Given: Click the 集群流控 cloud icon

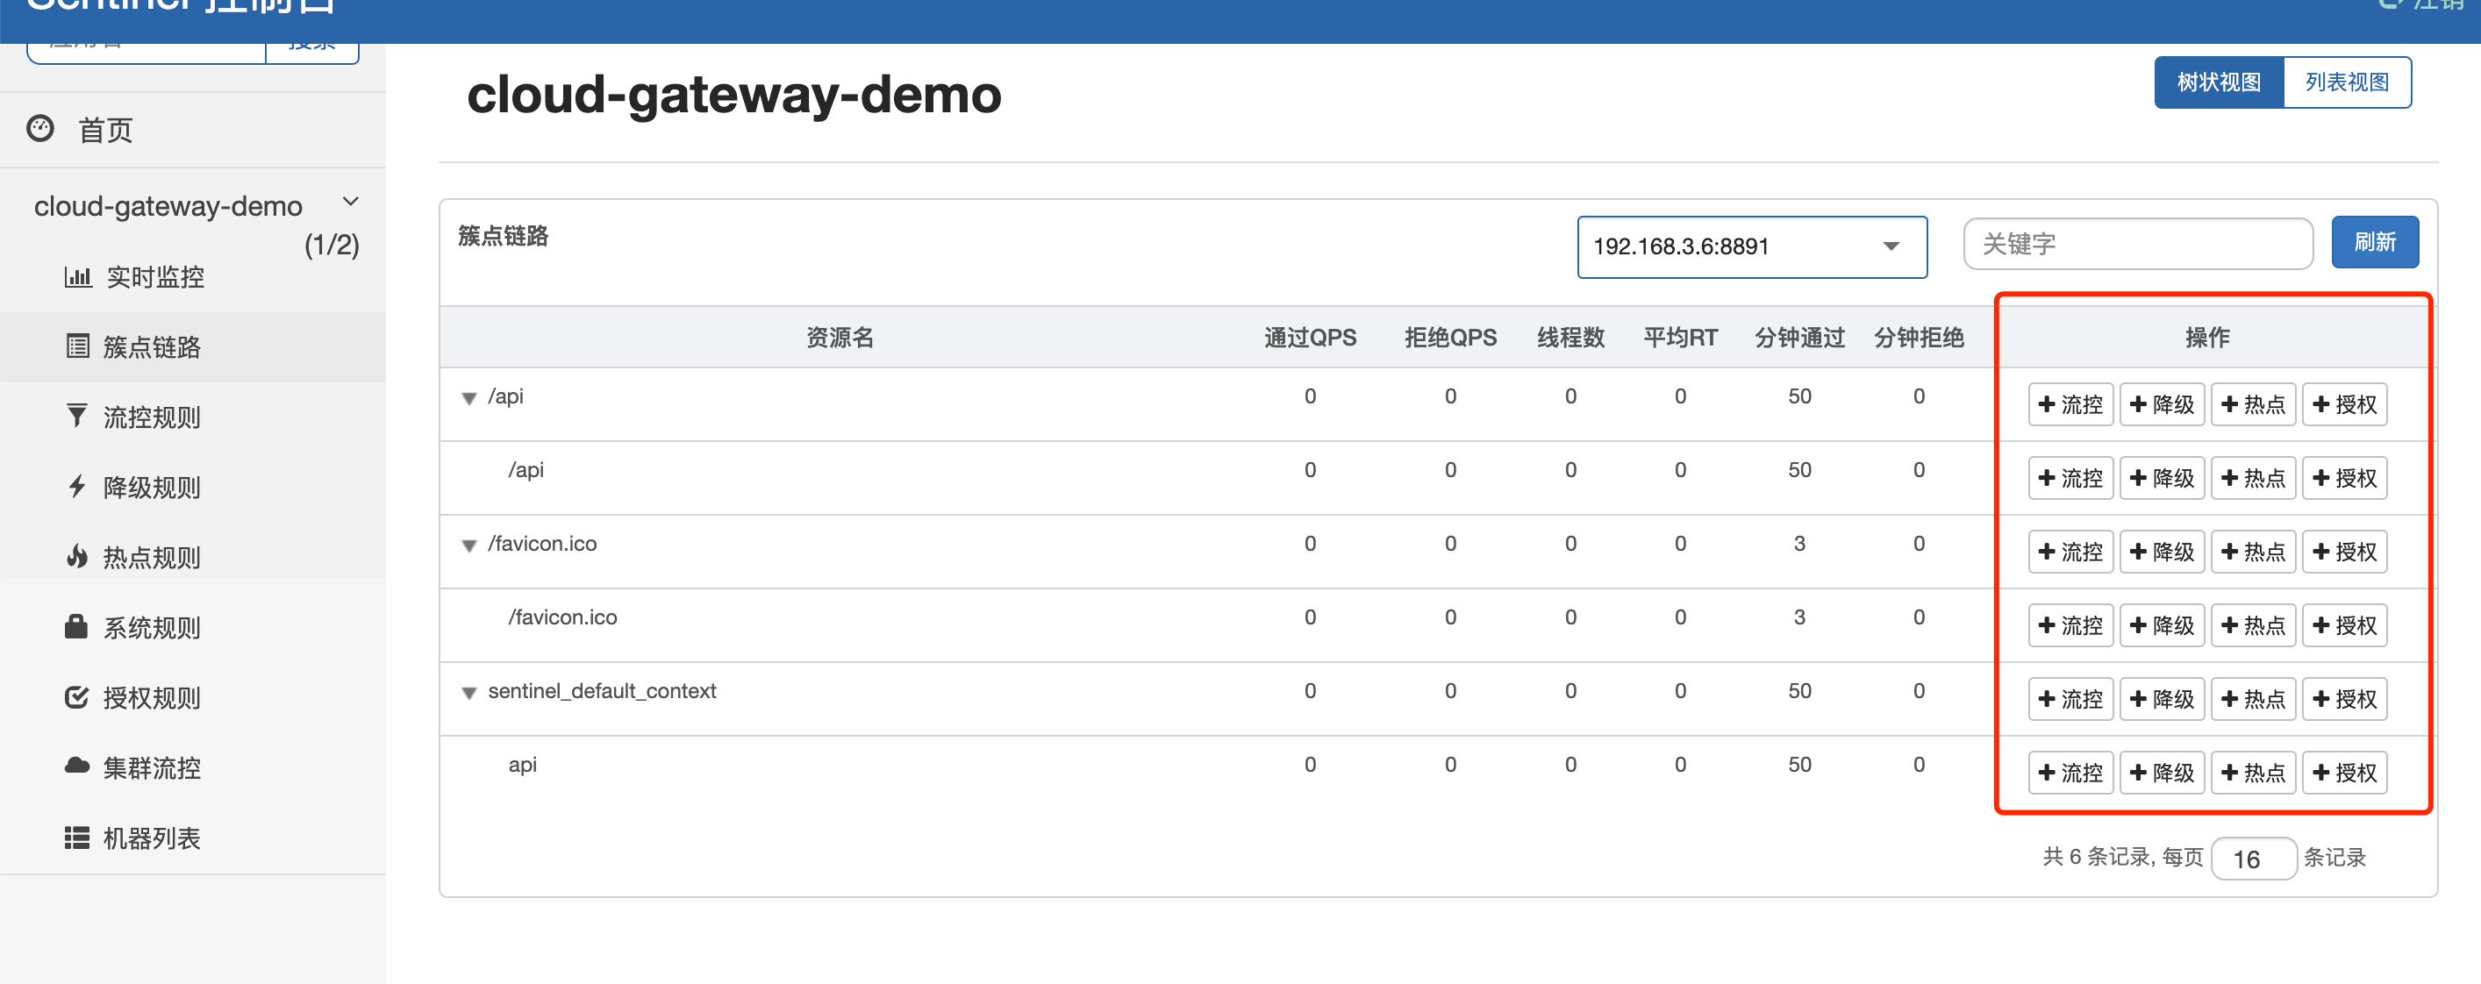Looking at the screenshot, I should coord(77,767).
